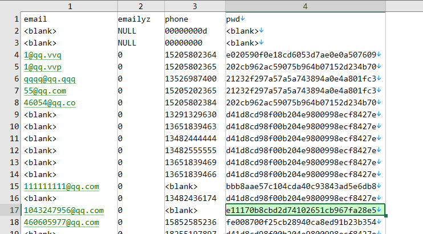The width and height of the screenshot is (423, 234).
Task: Select column header 4
Action: [x=305, y=6]
